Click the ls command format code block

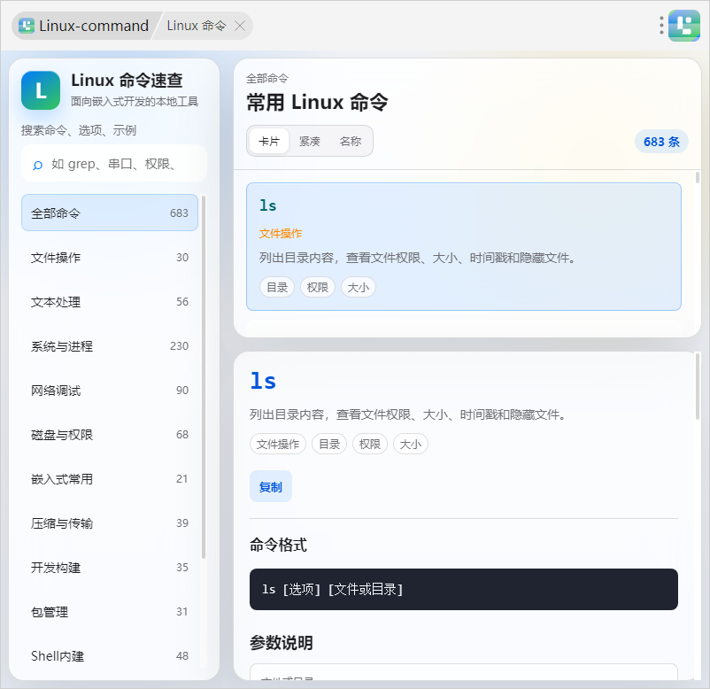tap(464, 589)
